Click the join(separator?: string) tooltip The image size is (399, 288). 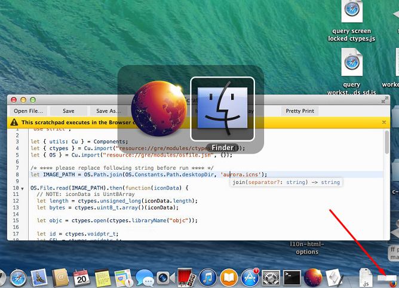[286, 182]
